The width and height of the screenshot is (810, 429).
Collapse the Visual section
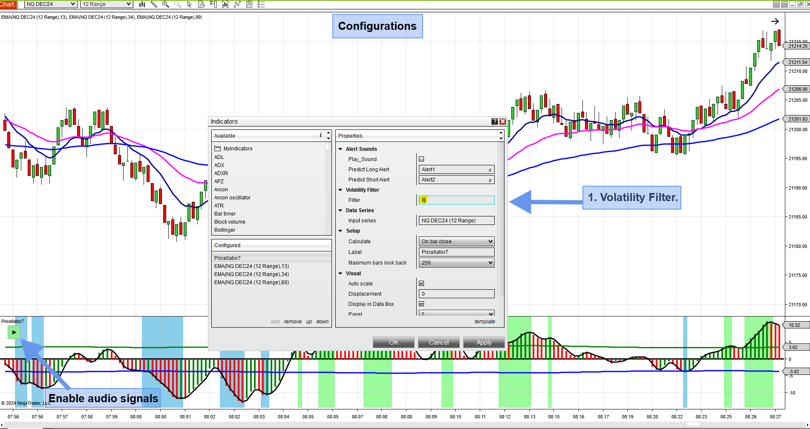[340, 274]
